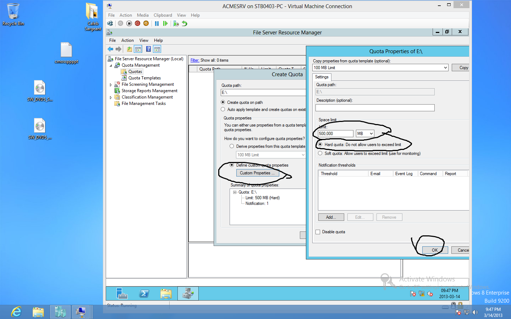Open the Recycle Bin desktop icon
511x319 pixels.
tap(13, 15)
